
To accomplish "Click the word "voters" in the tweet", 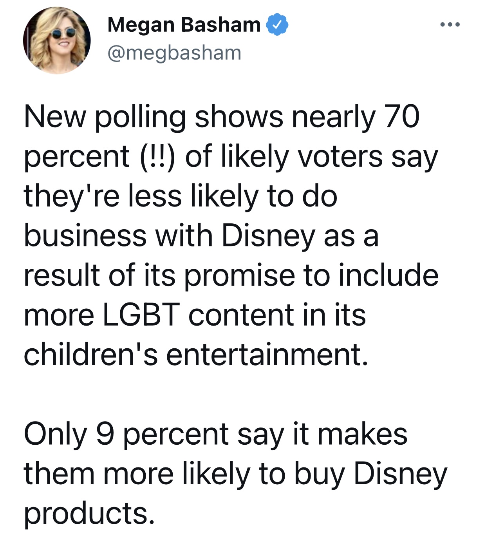I will pyautogui.click(x=340, y=157).
